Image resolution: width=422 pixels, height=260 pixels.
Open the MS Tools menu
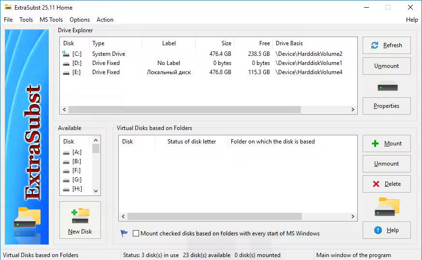[x=51, y=20]
